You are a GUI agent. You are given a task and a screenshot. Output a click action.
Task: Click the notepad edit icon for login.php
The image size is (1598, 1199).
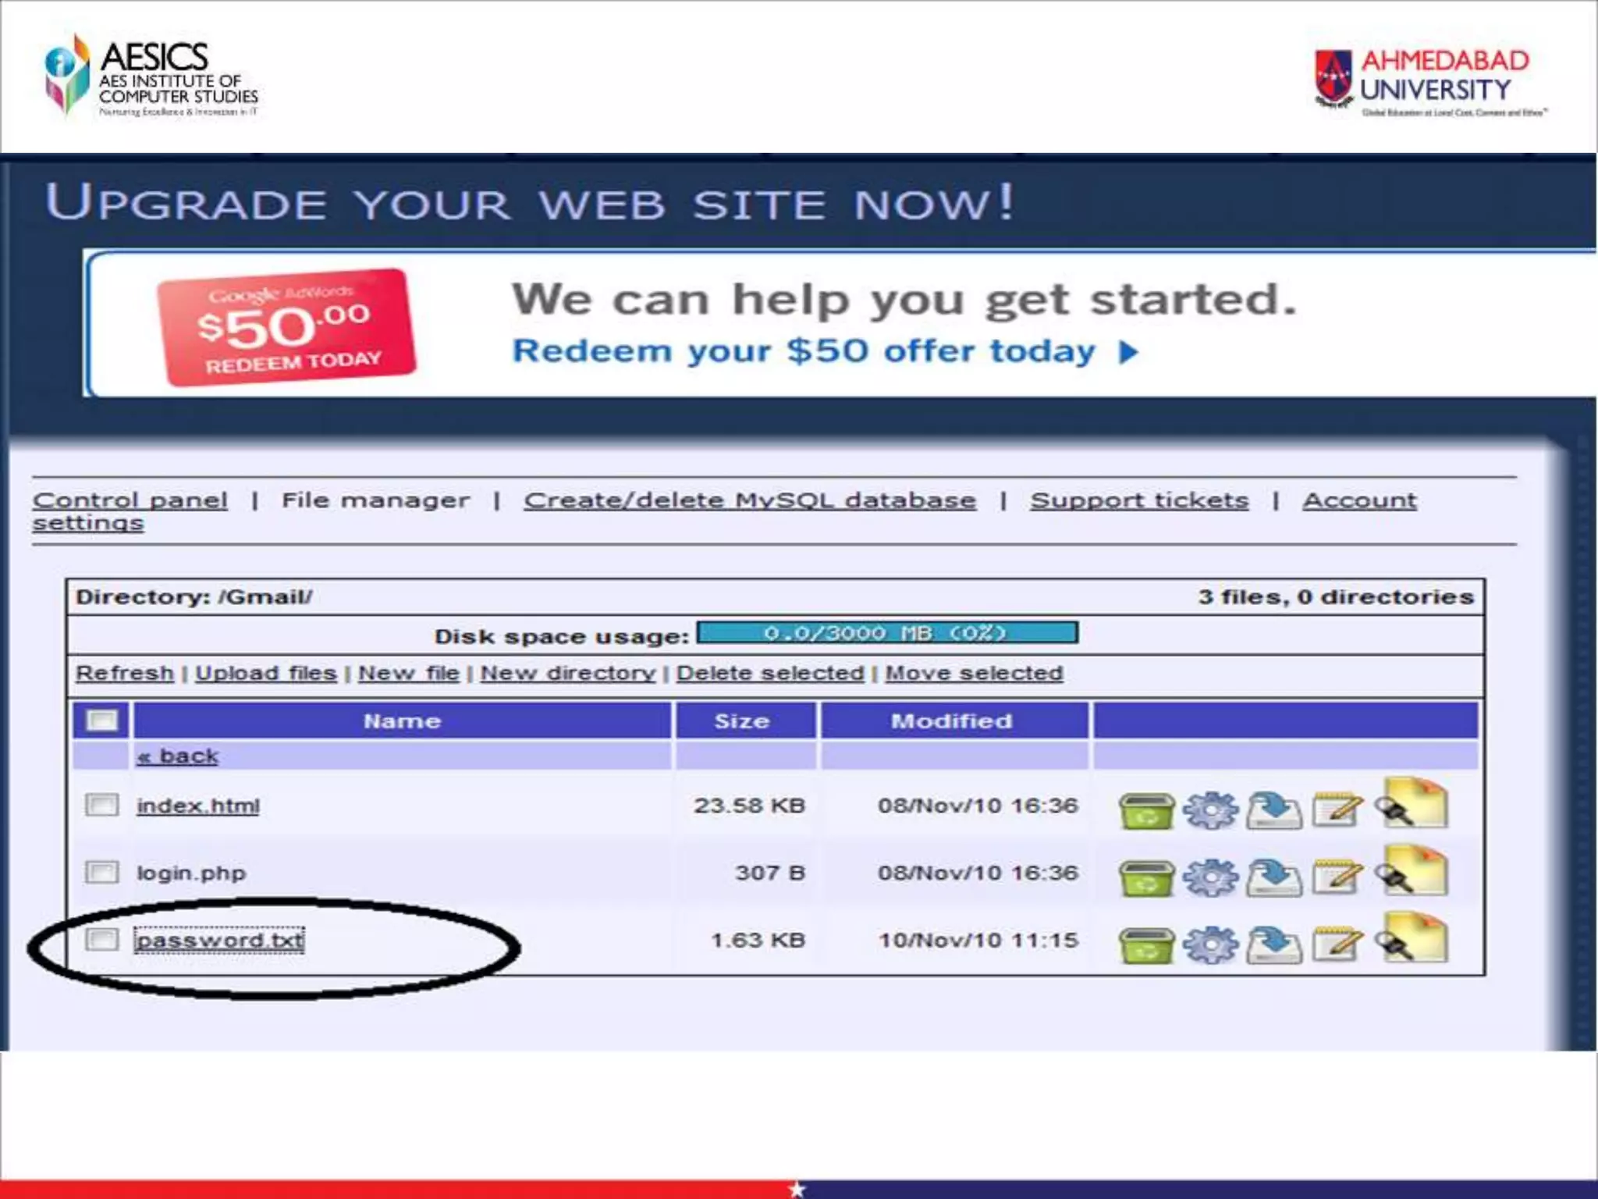click(1337, 877)
